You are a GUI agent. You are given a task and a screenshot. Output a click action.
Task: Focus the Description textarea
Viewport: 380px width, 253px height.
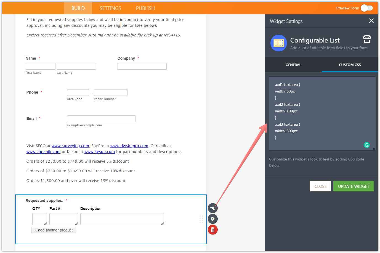(122, 219)
